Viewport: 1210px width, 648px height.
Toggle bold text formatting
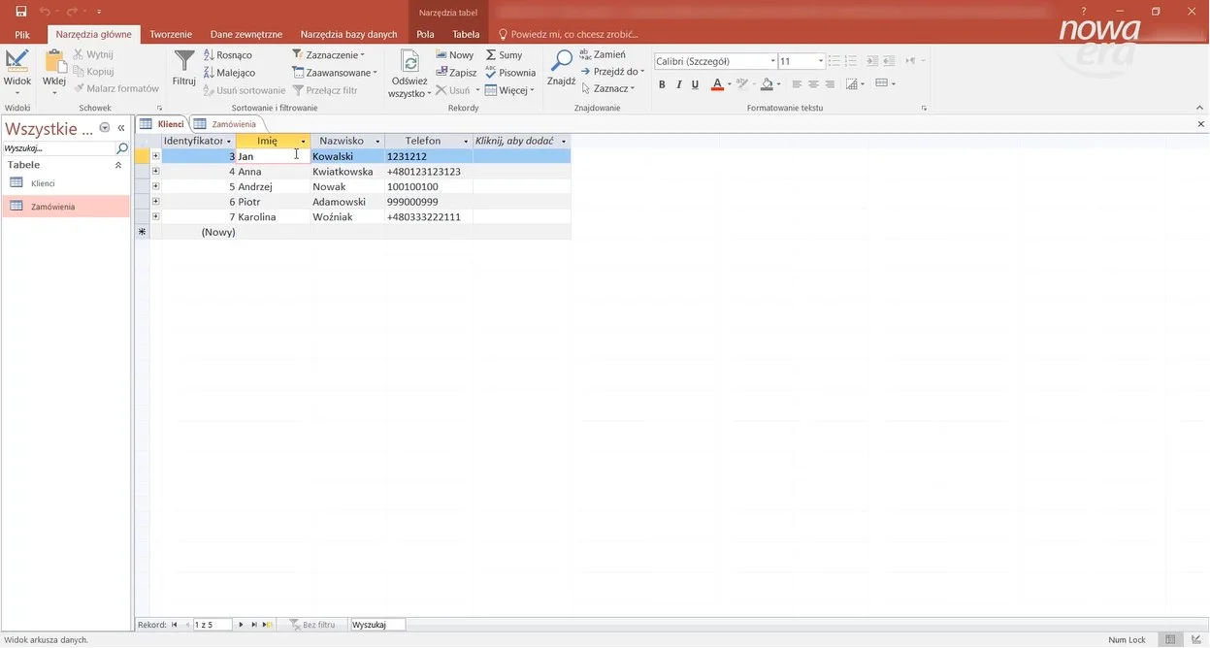[662, 84]
